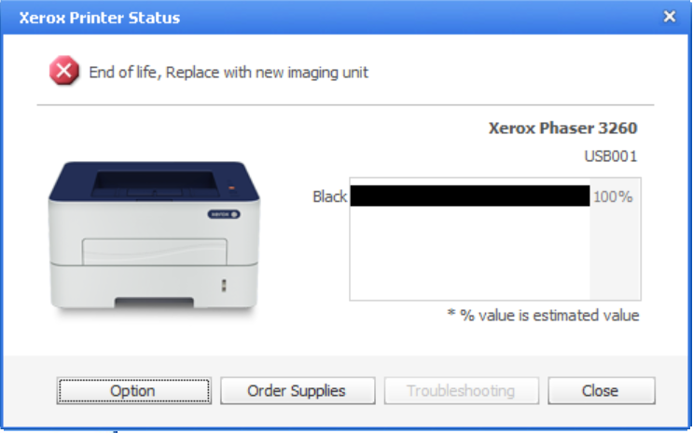Screen dimensions: 693x433
Task: Click the Xerox Phaser printer image
Action: click(x=154, y=237)
